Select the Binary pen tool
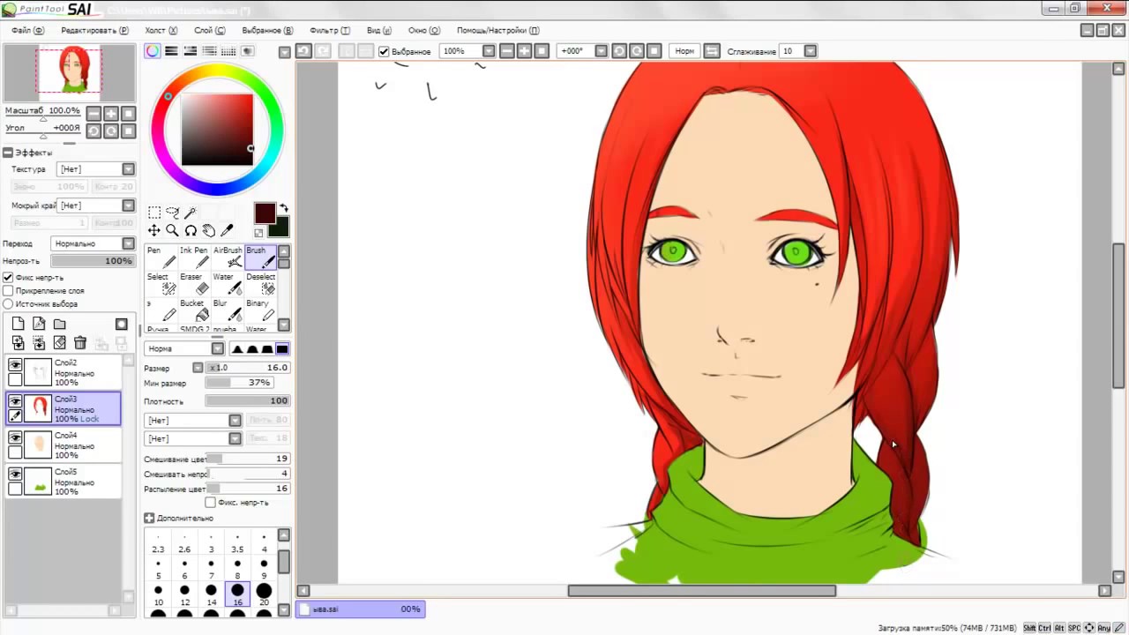The image size is (1129, 635). click(x=261, y=310)
